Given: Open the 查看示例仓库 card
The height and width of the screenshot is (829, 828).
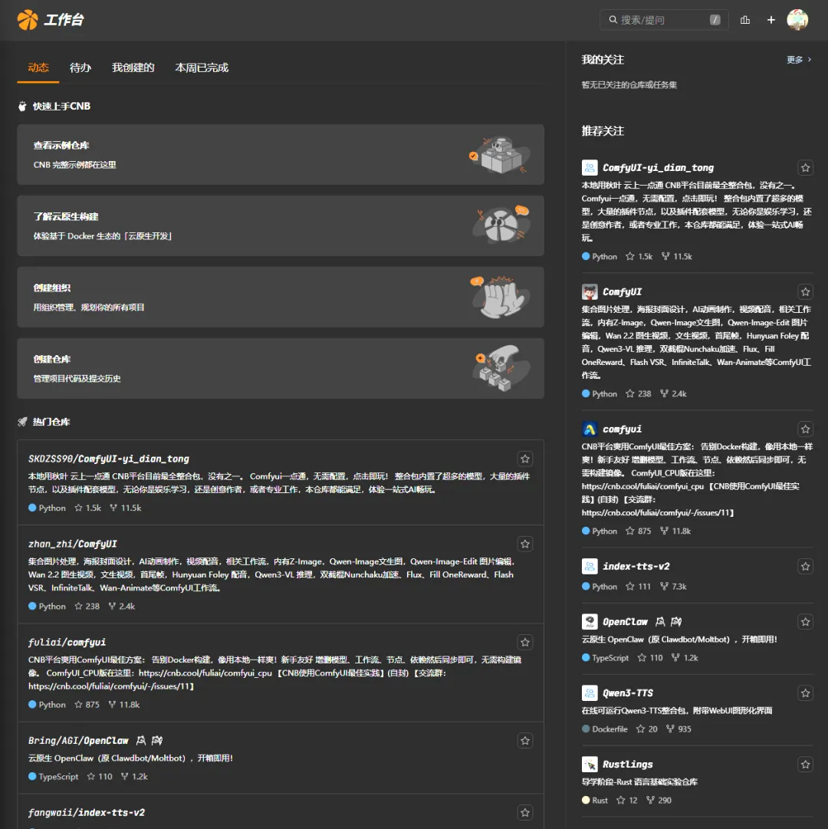Looking at the screenshot, I should pos(281,154).
